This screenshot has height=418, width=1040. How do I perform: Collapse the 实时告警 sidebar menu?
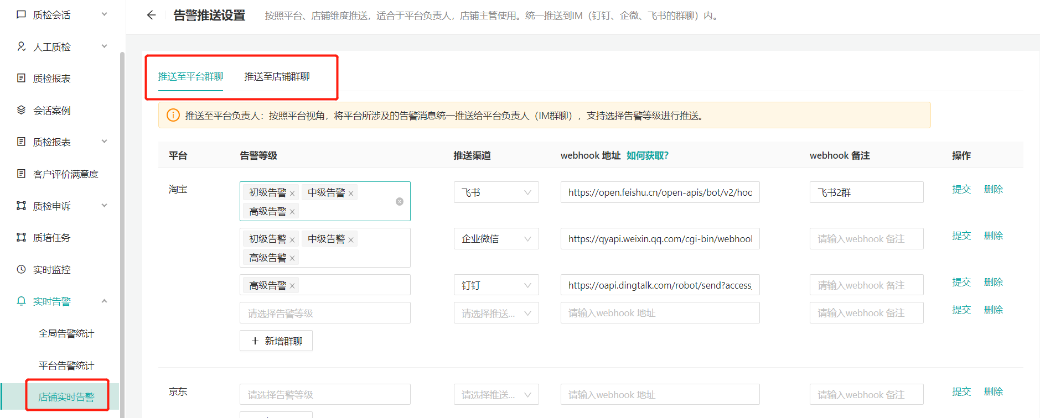[104, 301]
